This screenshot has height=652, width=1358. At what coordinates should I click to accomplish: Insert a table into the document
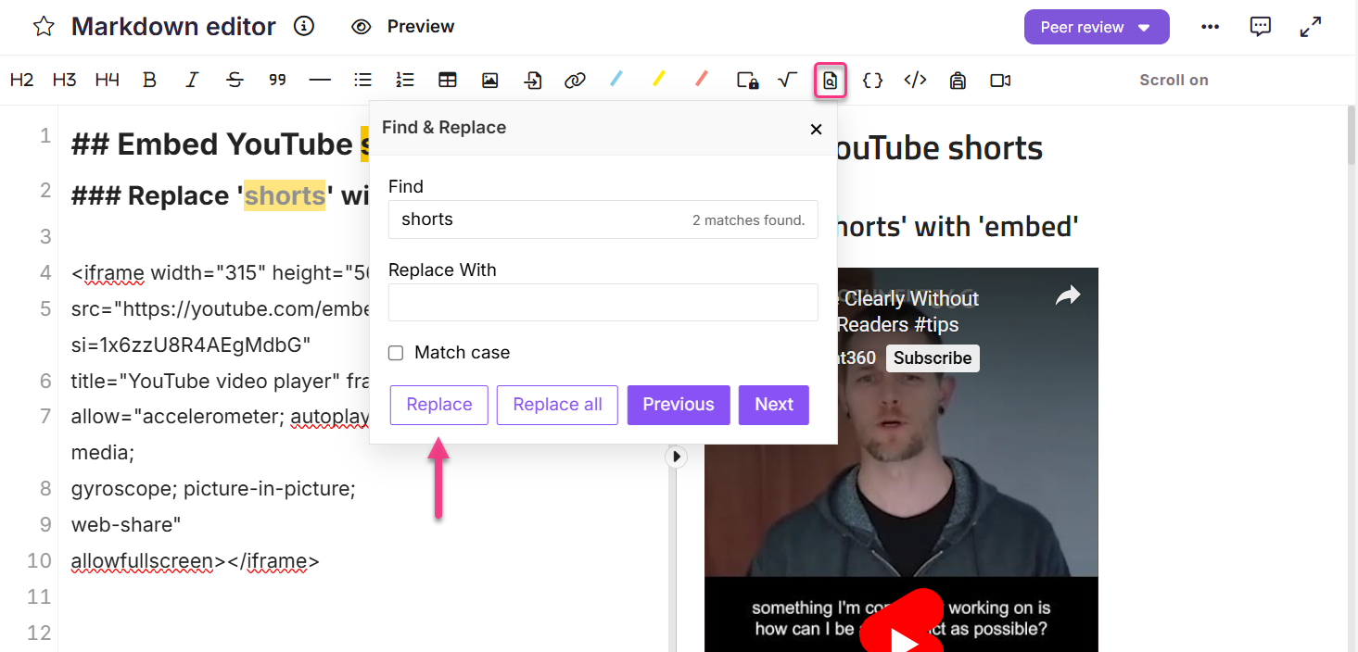[448, 80]
